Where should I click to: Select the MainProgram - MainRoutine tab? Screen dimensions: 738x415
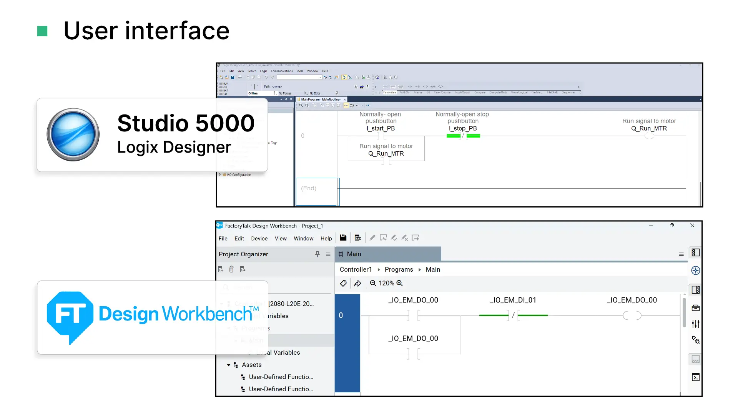pyautogui.click(x=321, y=100)
